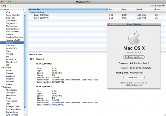Collapse the Network section in Contents

click(2, 68)
